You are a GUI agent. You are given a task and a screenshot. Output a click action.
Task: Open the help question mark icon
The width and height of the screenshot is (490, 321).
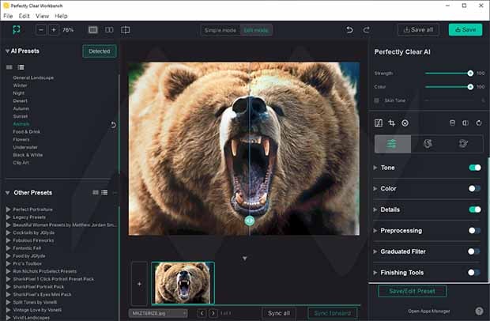479,311
